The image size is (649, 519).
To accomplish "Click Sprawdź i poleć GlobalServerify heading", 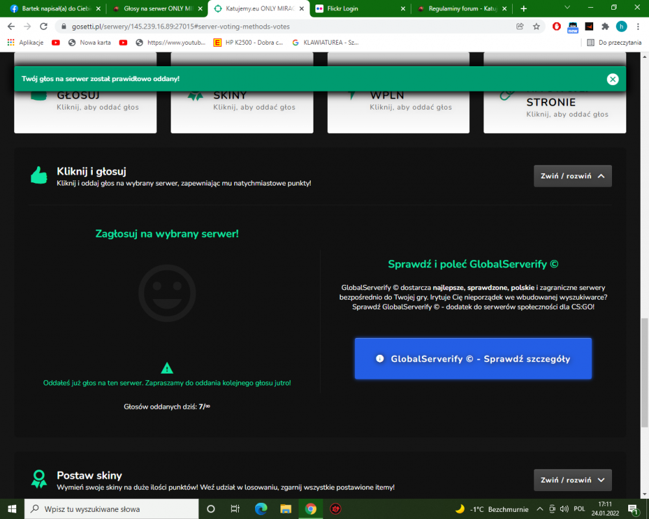I will pos(473,264).
